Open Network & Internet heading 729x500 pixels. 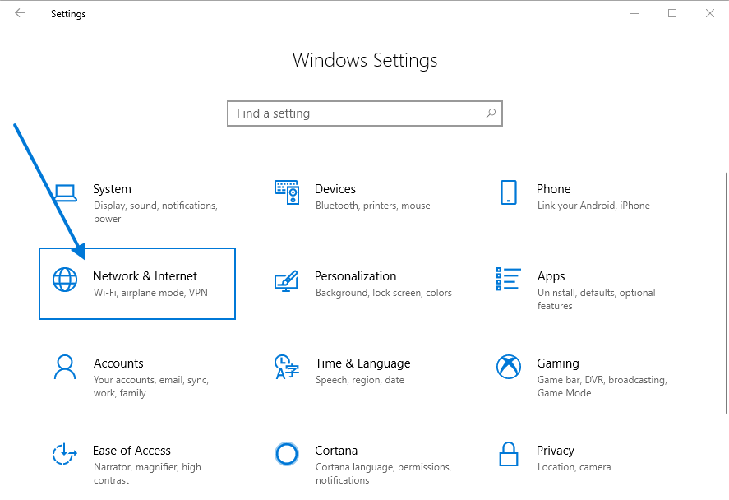pos(145,276)
